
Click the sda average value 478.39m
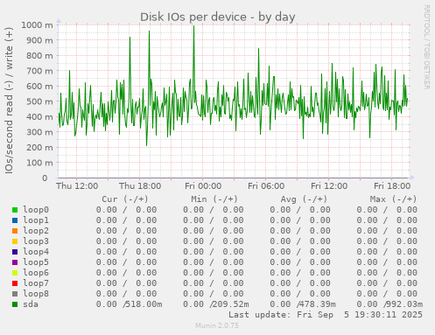point(318,304)
